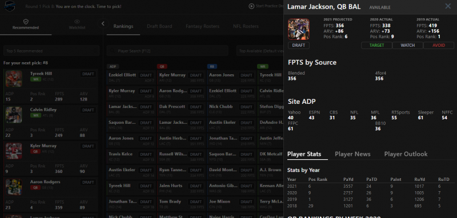The height and width of the screenshot is (218, 457).
Task: Switch to the Rankings tab
Action: point(123,26)
